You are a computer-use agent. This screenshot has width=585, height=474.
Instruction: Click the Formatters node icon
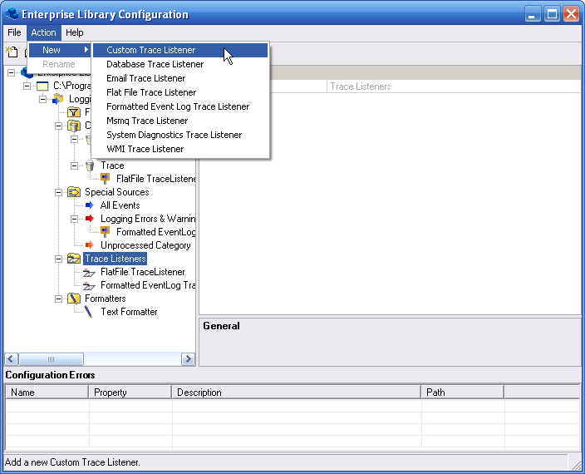point(74,299)
